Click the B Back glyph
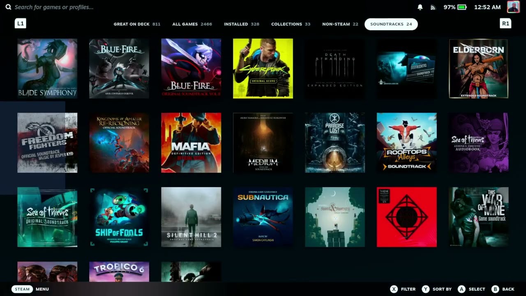 pyautogui.click(x=495, y=289)
